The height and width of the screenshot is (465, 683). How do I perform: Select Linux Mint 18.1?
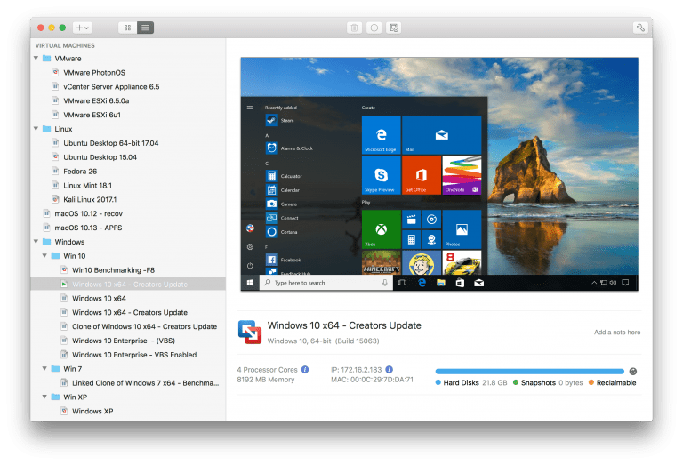tap(128, 186)
